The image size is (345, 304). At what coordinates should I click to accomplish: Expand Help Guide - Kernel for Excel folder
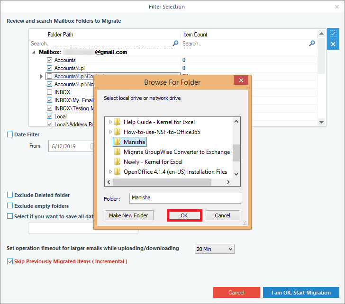point(110,122)
